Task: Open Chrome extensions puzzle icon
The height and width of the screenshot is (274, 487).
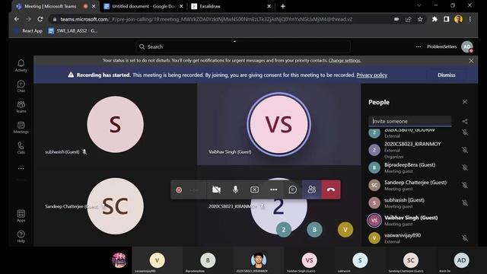Action: point(434,19)
